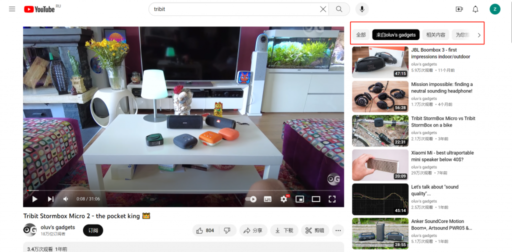Click the OG channel watermark in video

tap(333, 179)
